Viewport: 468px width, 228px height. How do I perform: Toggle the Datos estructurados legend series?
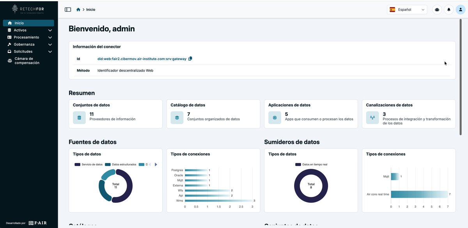121,165
